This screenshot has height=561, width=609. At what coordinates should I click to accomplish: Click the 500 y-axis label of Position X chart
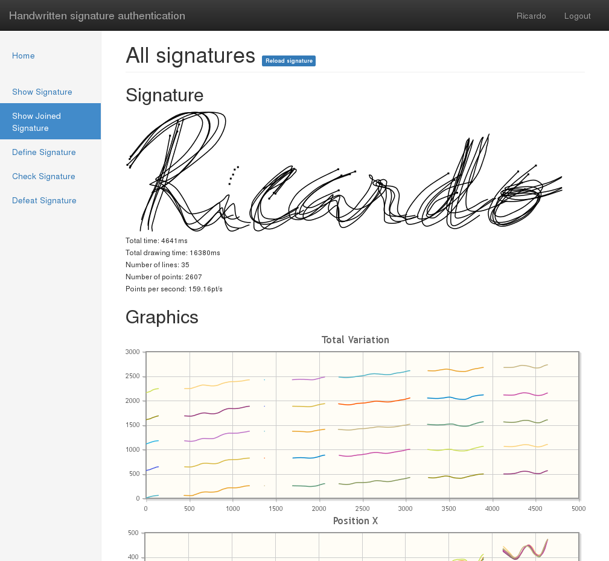(x=133, y=533)
